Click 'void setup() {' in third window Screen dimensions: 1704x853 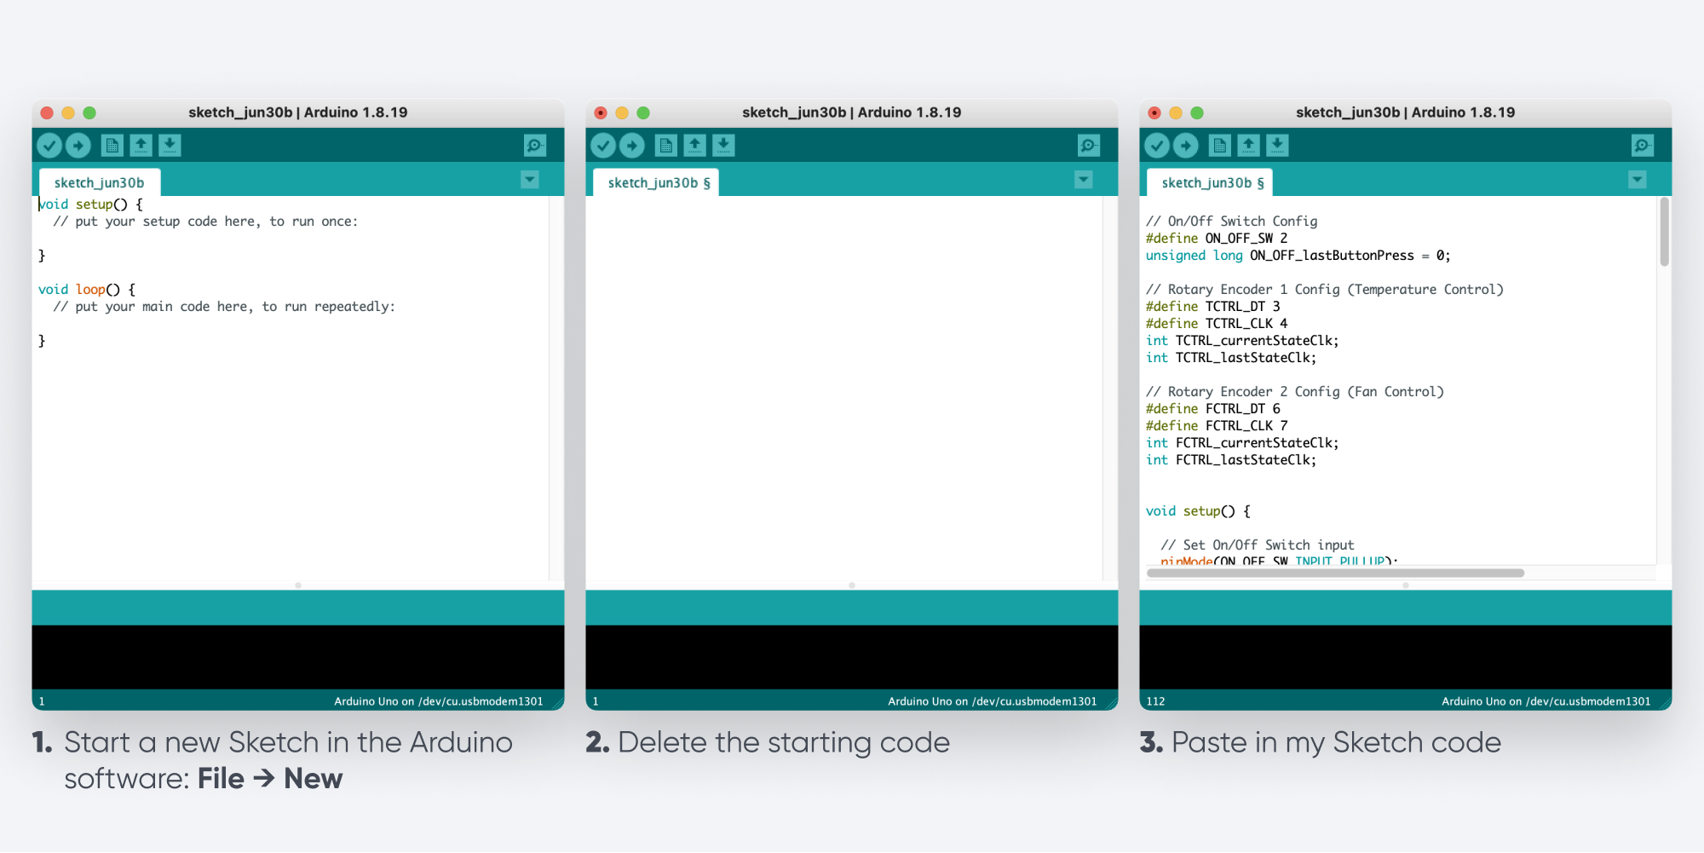pos(1198,511)
